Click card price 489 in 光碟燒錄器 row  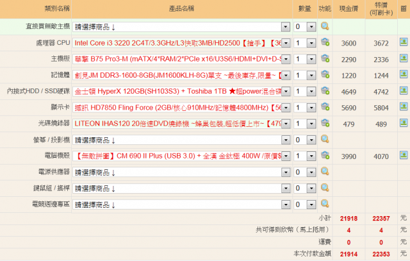click(381, 124)
